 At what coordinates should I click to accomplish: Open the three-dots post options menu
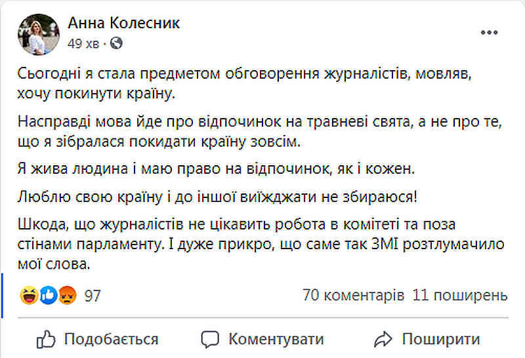pos(489,32)
